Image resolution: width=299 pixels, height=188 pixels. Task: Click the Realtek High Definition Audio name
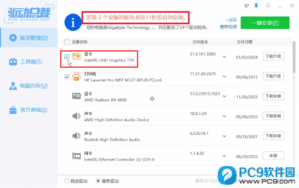[x=112, y=139]
